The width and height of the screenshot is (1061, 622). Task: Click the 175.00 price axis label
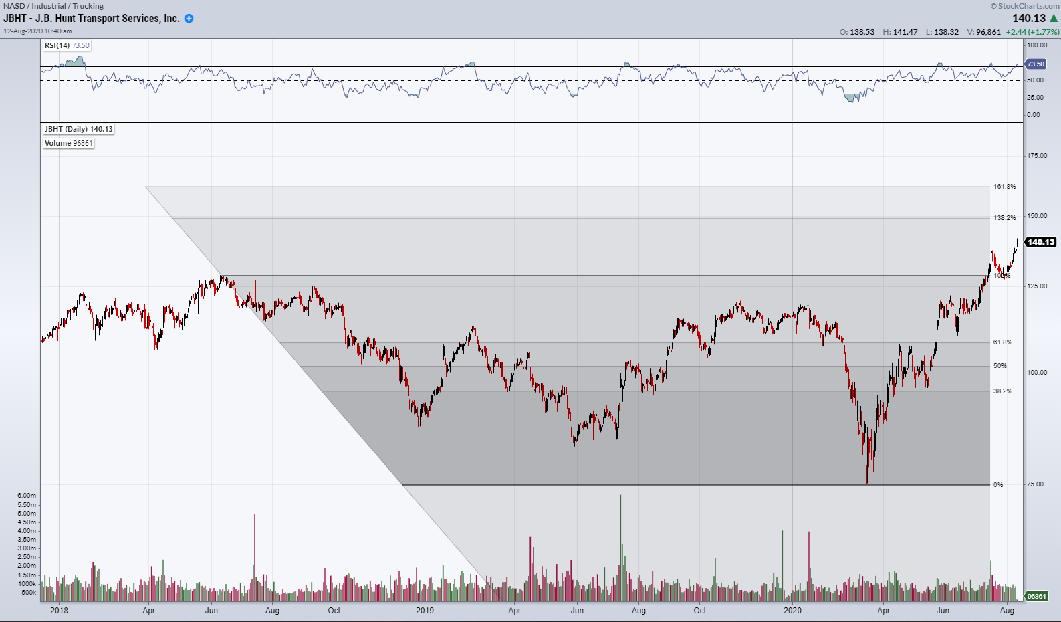tap(1037, 156)
